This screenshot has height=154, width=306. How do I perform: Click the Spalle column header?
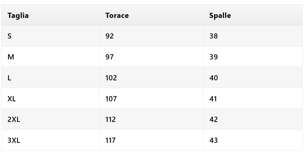(220, 16)
